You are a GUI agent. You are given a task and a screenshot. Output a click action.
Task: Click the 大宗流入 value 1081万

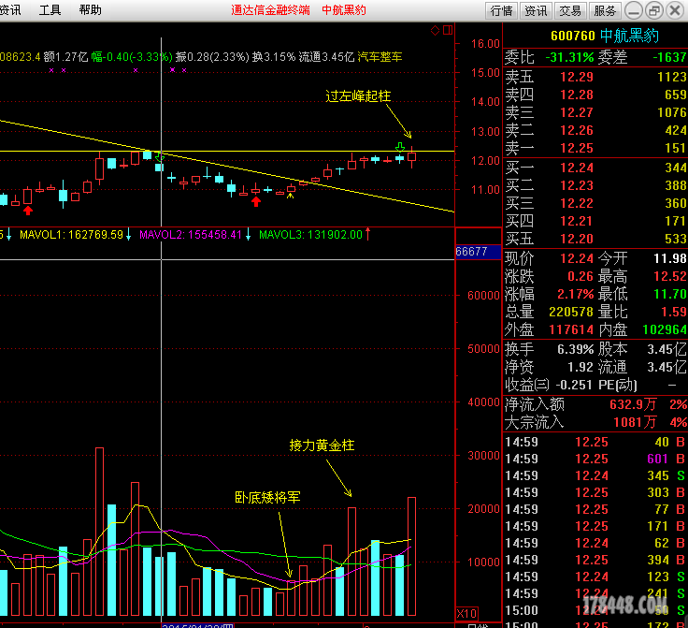pos(635,422)
